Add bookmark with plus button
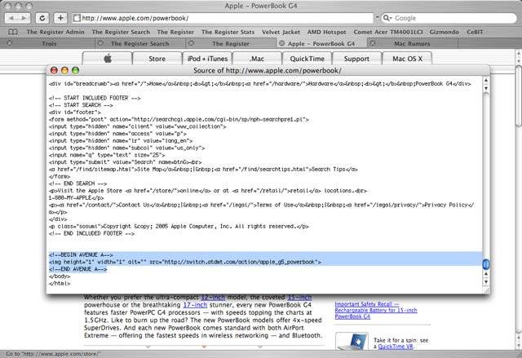The height and width of the screenshot is (358, 522). click(60, 18)
